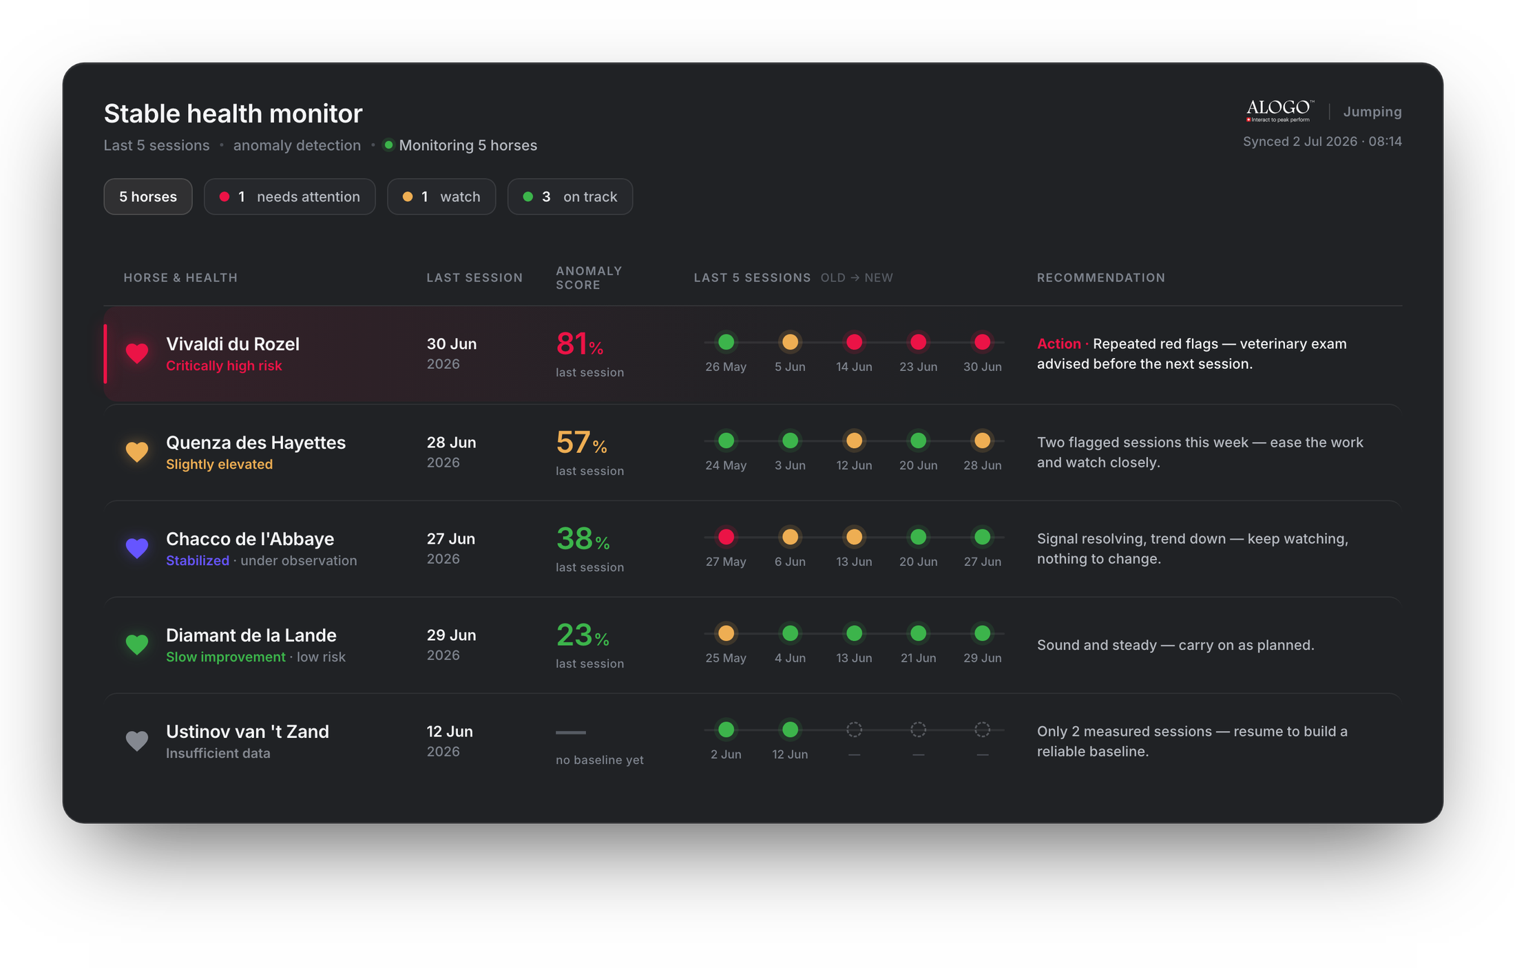Click the purple heart icon for Chacco de l'Abbaye
The image size is (1515, 974).
click(x=137, y=548)
